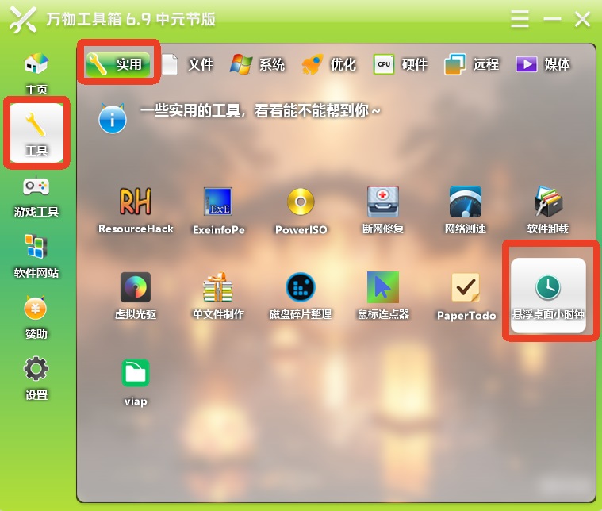This screenshot has height=511, width=602.
Task: Click 赞助 sponsor in sidebar
Action: pyautogui.click(x=36, y=317)
